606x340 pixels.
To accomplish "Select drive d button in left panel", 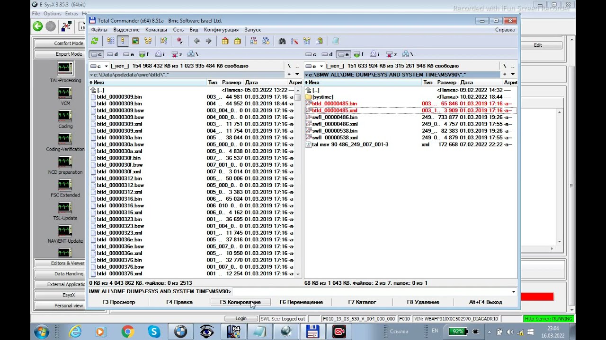I will coord(112,54).
